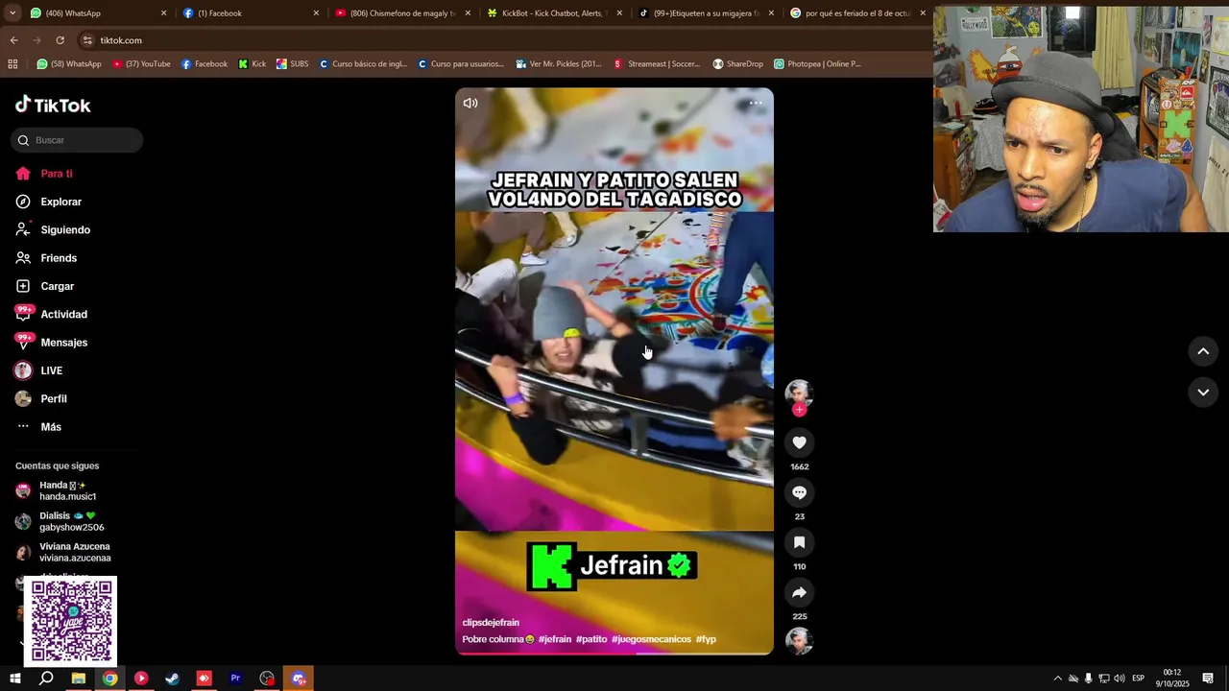Click the #jefrain hashtag
The height and width of the screenshot is (691, 1229).
[555, 639]
